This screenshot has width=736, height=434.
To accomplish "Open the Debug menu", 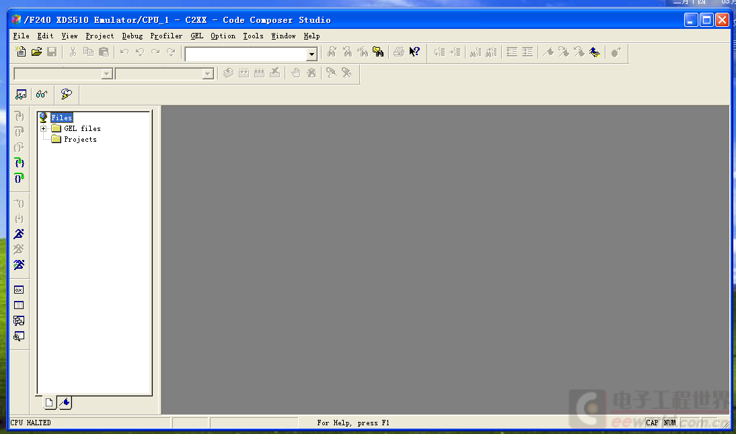I will coord(133,36).
